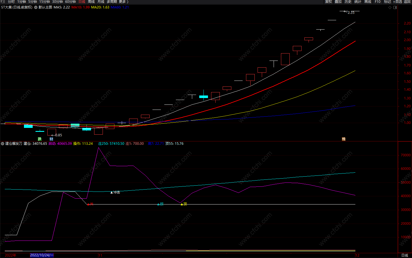Expand the 建仓爆发刀 sub-indicator dropdown

(x=3, y=144)
